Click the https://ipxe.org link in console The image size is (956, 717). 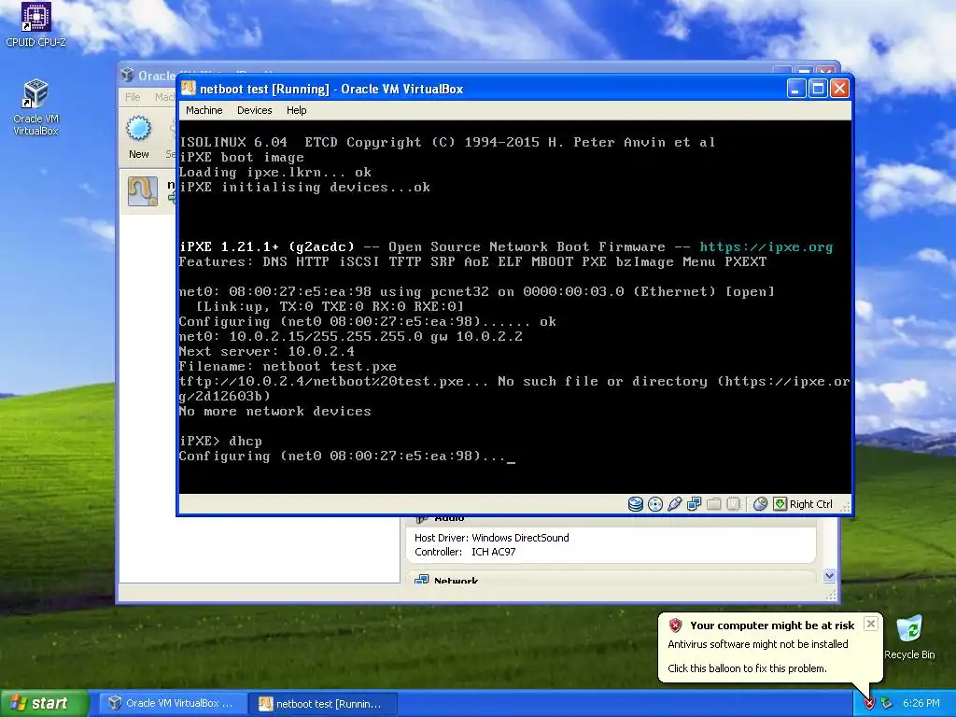click(x=766, y=246)
